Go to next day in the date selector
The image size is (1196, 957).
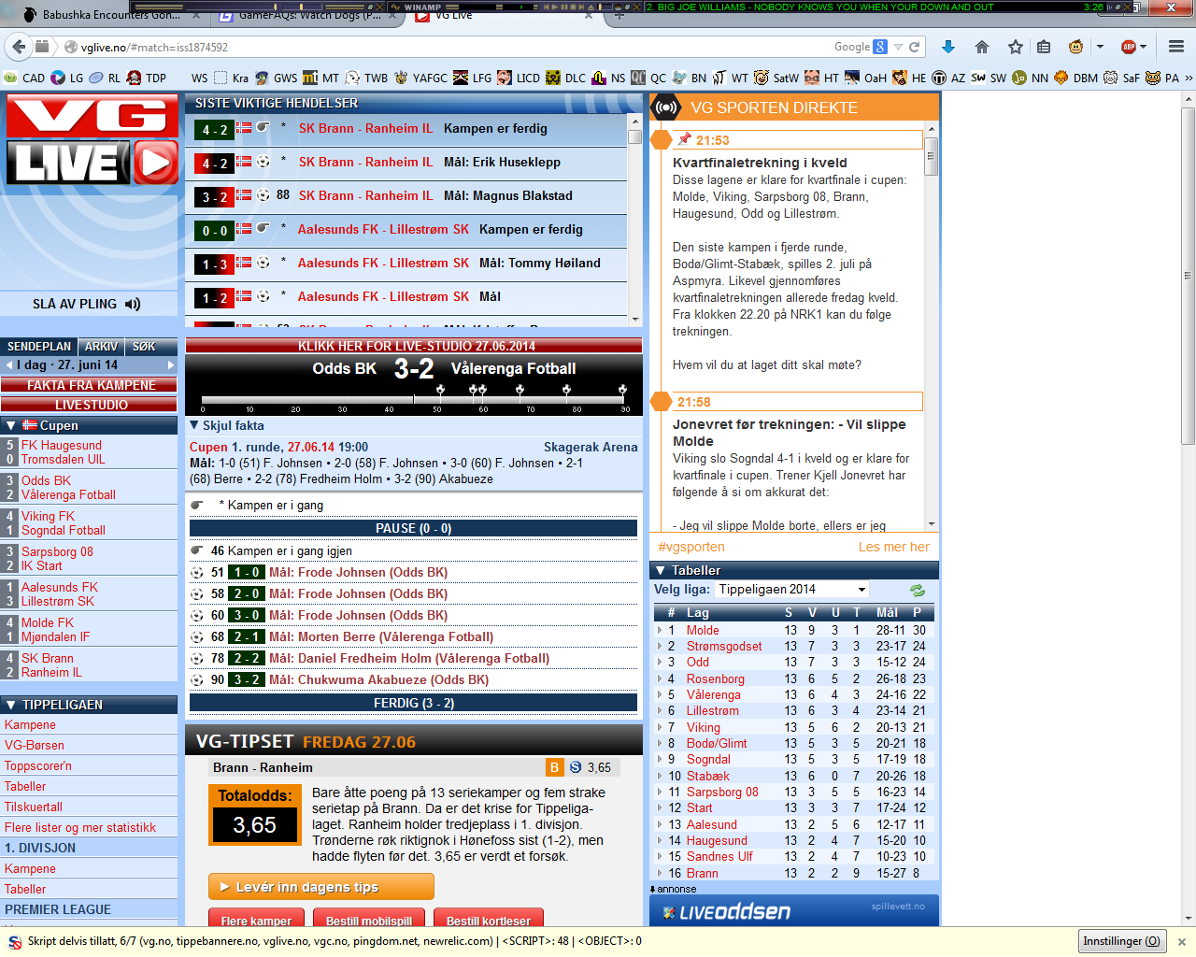click(171, 364)
